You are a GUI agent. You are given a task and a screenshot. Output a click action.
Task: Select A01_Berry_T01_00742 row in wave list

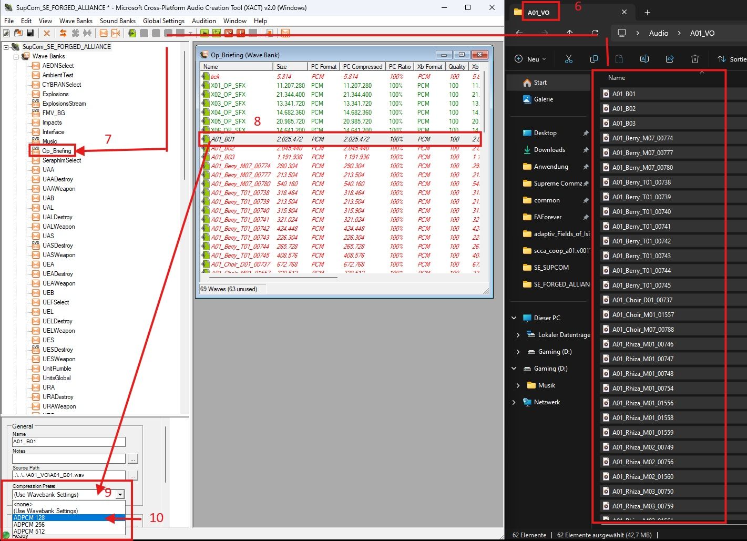point(341,229)
